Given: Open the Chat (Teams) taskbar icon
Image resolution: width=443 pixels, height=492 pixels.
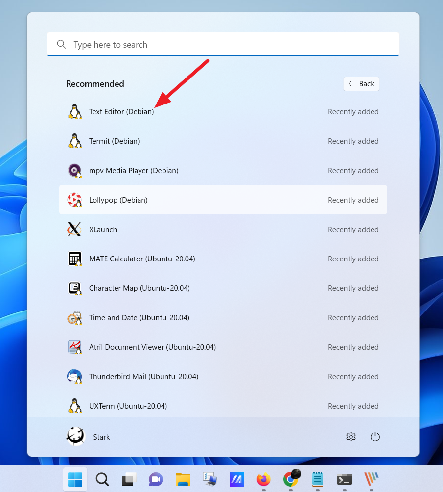Looking at the screenshot, I should (x=156, y=479).
